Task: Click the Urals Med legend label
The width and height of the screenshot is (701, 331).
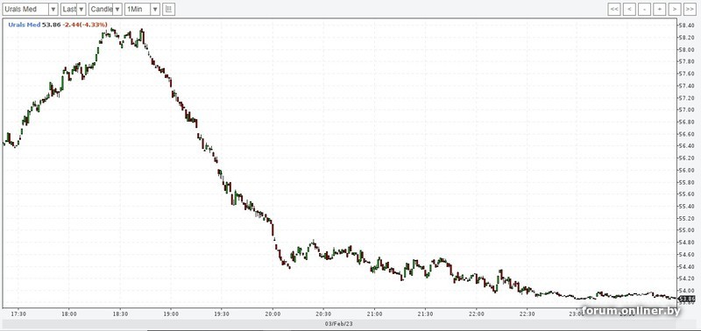Action: pyautogui.click(x=25, y=25)
